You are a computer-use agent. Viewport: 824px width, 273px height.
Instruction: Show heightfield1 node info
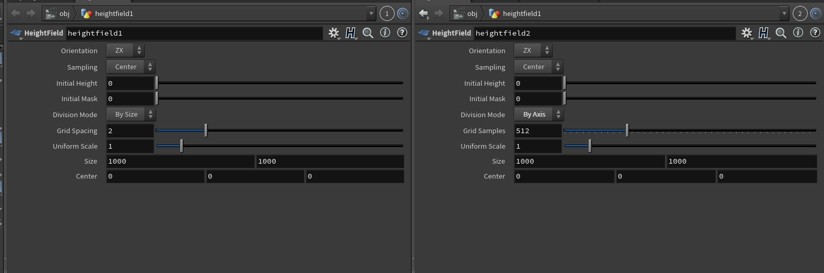[385, 33]
